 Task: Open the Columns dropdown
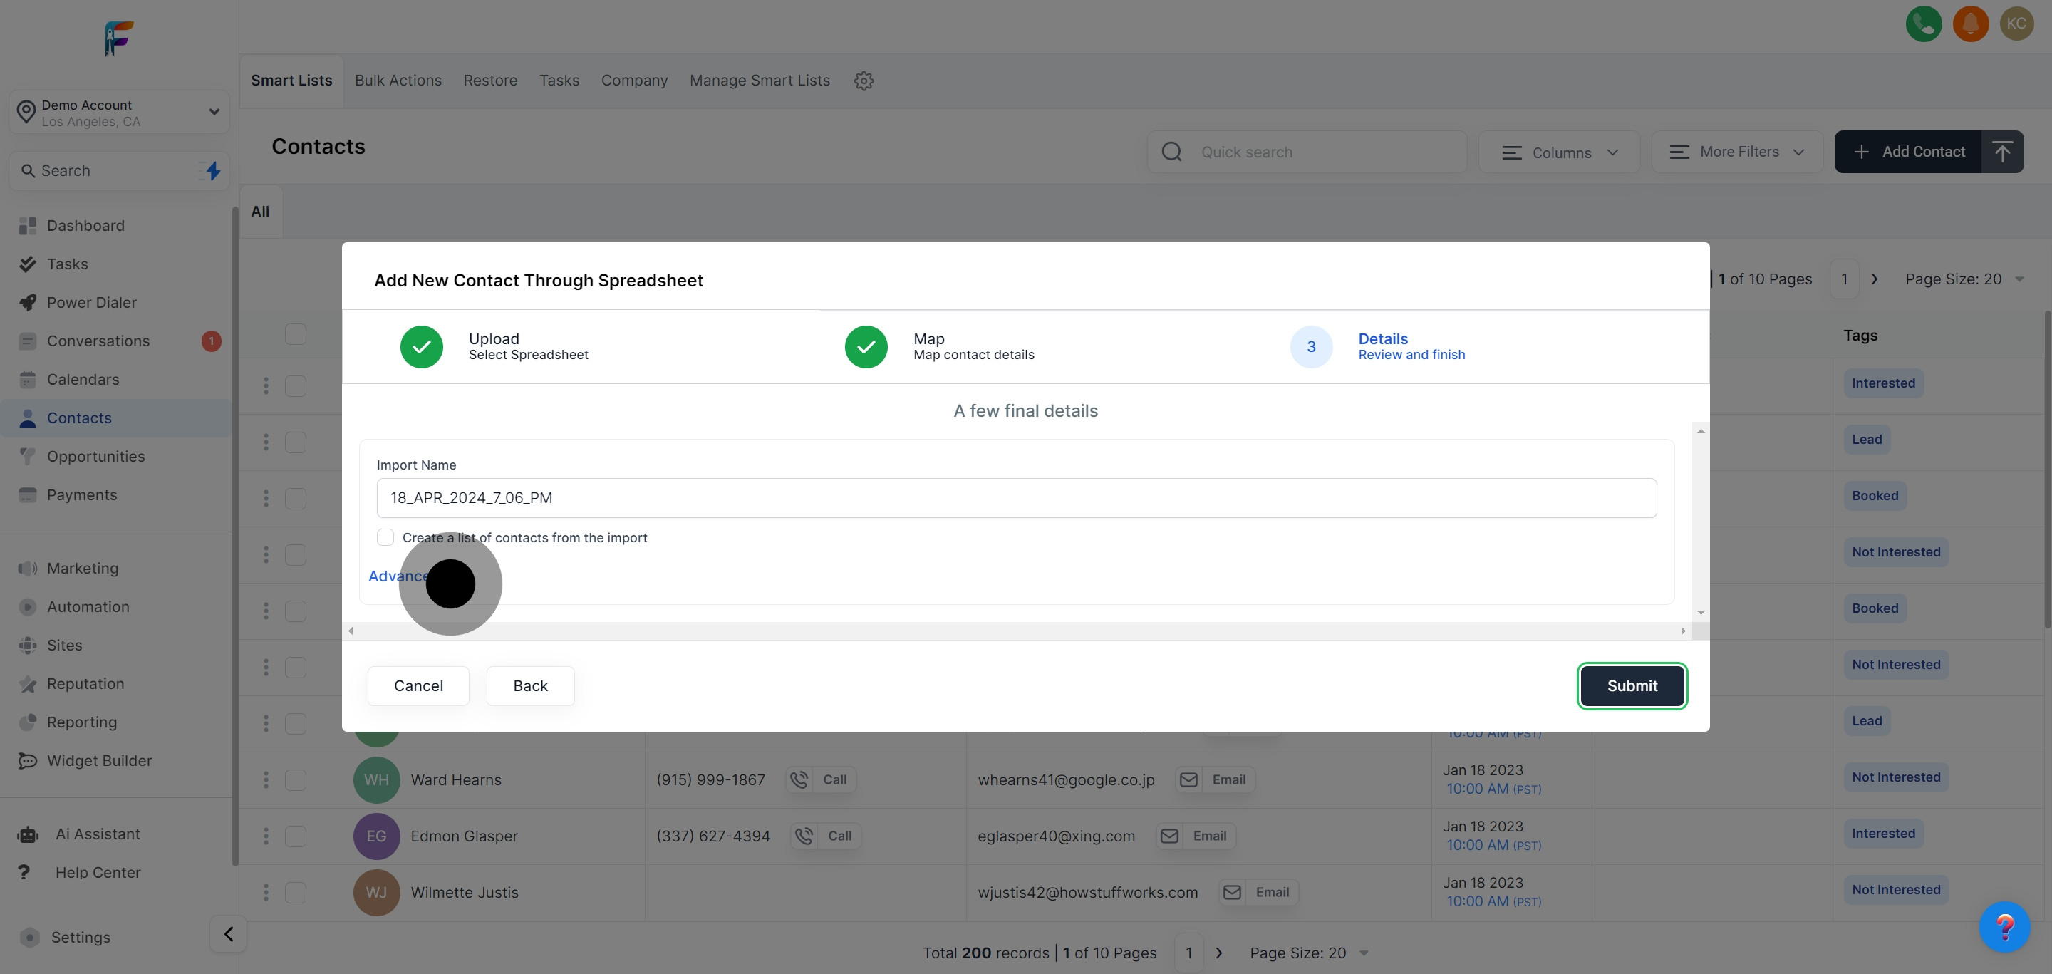1559,152
